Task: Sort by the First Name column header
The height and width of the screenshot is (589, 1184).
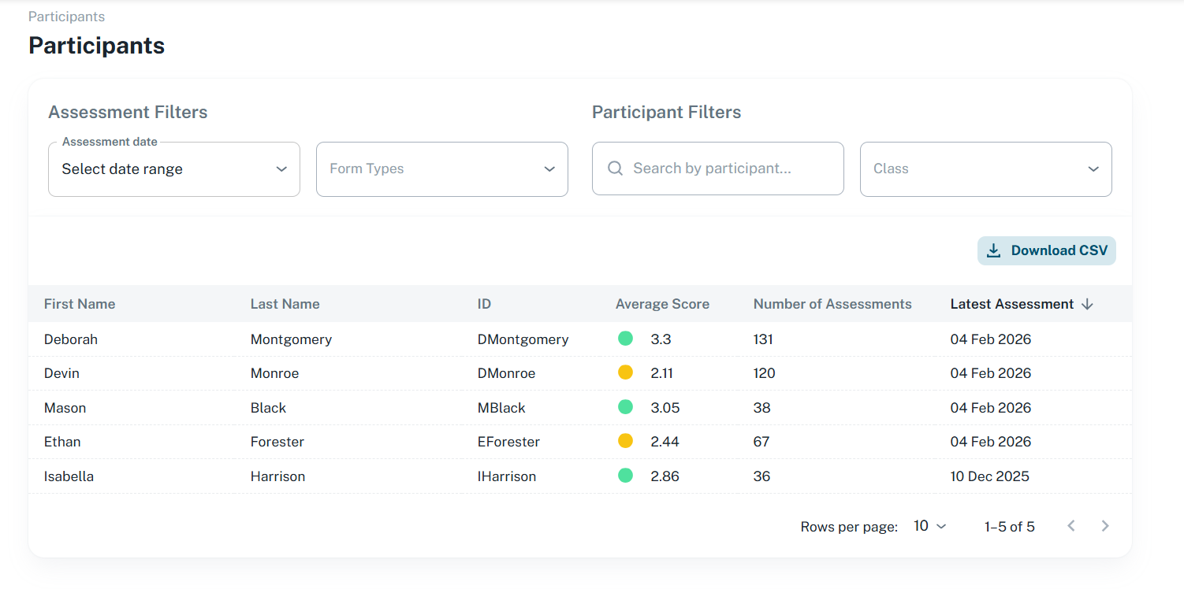Action: pos(79,303)
